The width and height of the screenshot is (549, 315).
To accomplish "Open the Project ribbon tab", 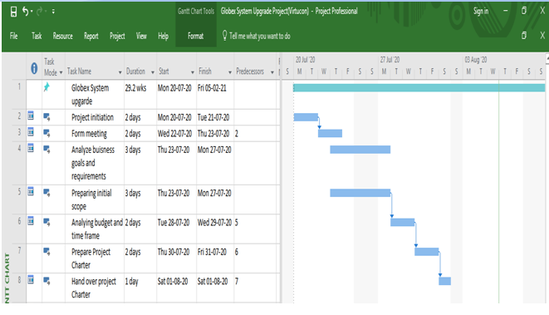I will 117,36.
